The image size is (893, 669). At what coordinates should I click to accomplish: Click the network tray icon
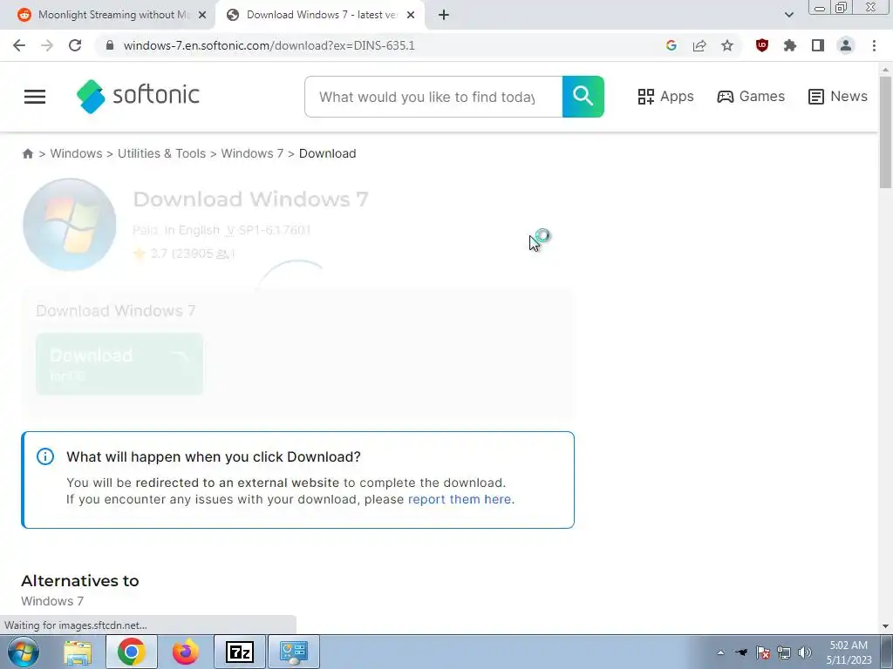(x=784, y=652)
